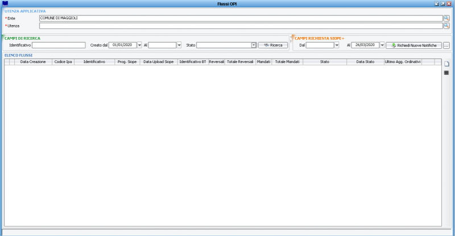The image size is (455, 236).
Task: Sort by Ultimo Agg. Ordinativi column header
Action: click(x=403, y=62)
